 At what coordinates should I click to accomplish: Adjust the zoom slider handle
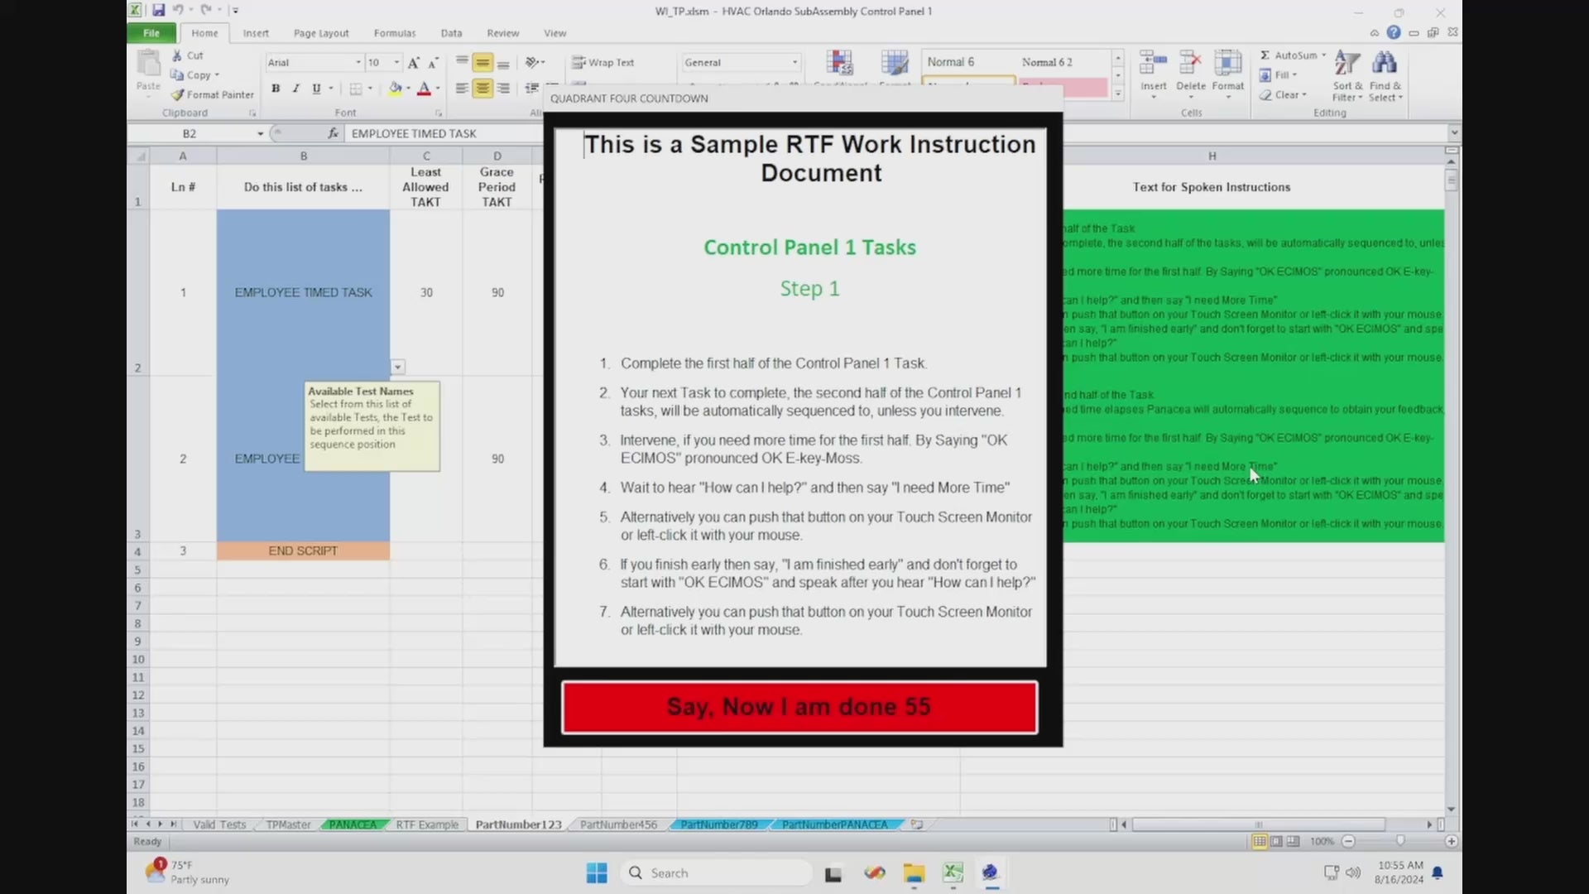point(1400,841)
